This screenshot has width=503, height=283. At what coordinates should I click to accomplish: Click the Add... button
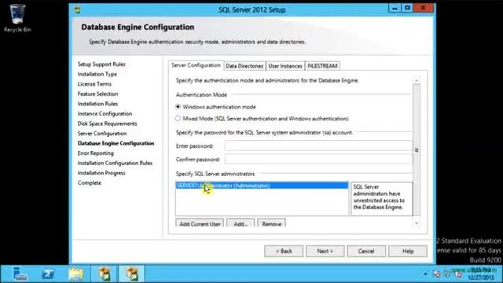[240, 223]
